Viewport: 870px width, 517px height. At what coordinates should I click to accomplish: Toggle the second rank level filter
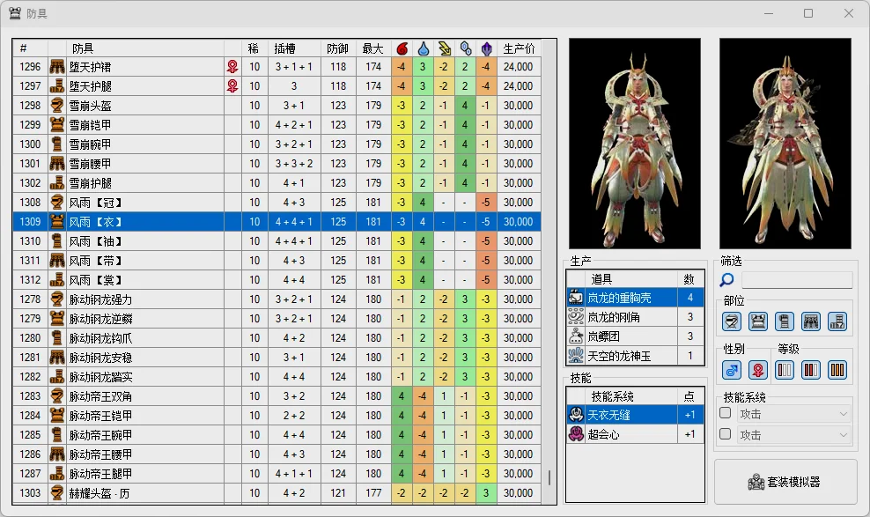coord(811,370)
